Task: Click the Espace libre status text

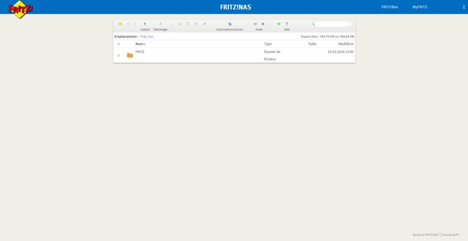Action: pyautogui.click(x=328, y=37)
